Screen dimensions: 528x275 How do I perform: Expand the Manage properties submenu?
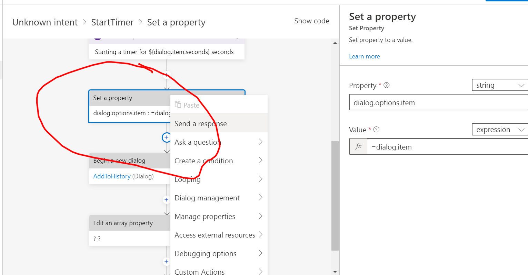pos(261,216)
